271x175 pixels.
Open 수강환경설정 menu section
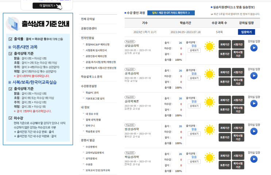tap(89, 86)
